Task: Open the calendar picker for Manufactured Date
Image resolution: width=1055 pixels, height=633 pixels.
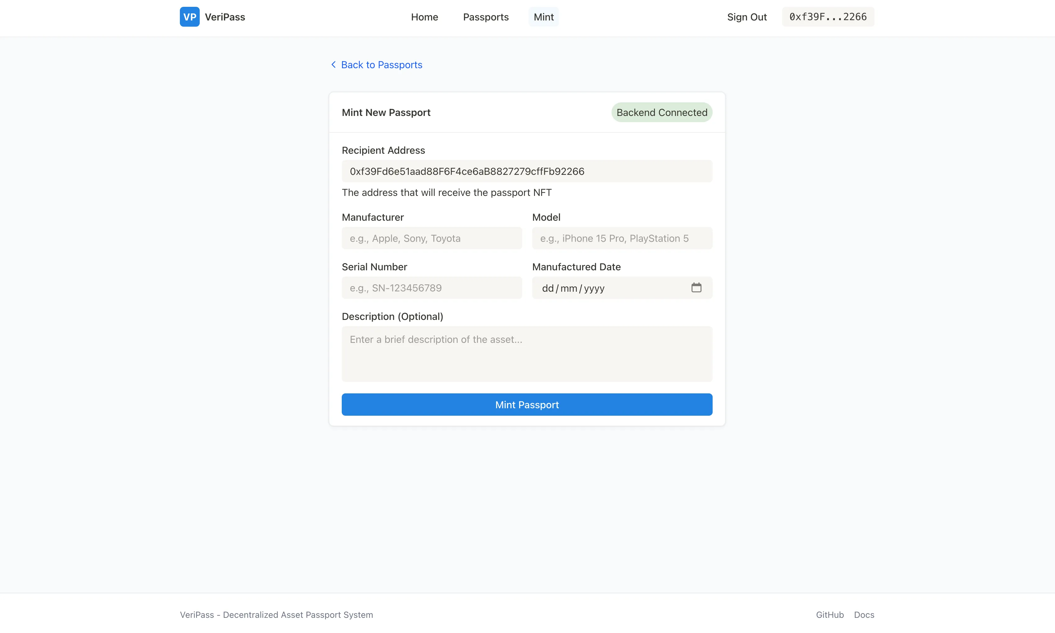Action: tap(696, 287)
